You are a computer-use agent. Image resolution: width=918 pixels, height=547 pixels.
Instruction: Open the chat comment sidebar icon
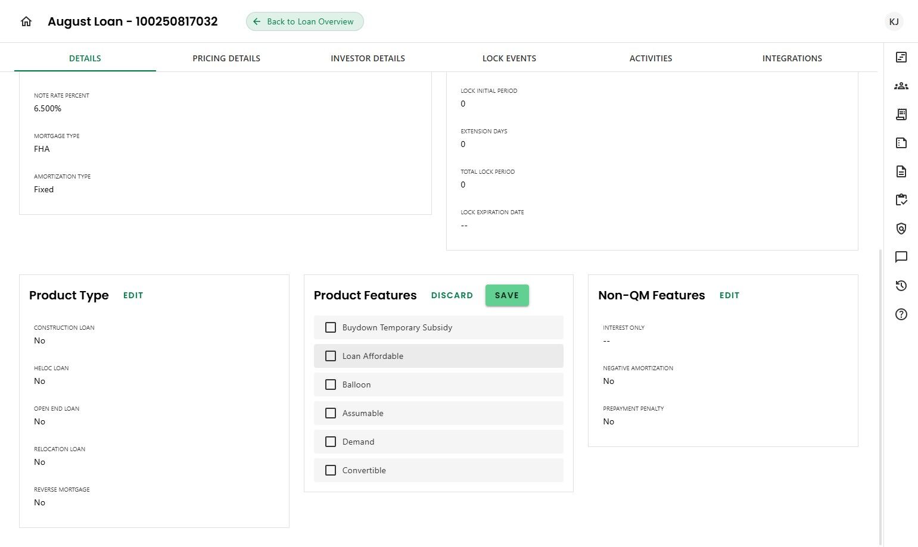click(901, 257)
